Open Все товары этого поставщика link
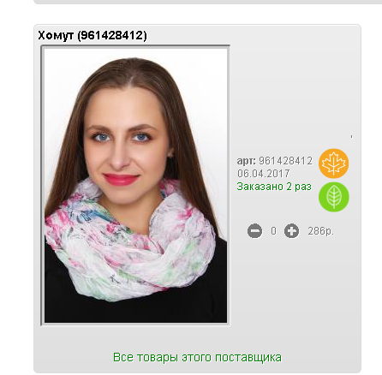The image size is (382, 375). pyautogui.click(x=197, y=357)
